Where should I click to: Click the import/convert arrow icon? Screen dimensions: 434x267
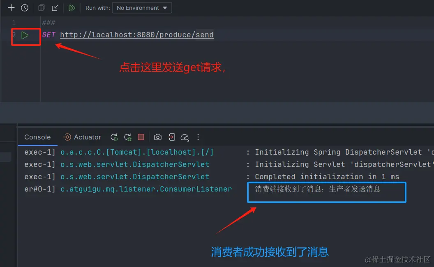click(55, 8)
